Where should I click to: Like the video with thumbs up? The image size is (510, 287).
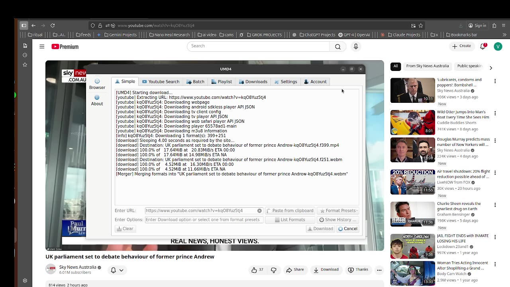pos(257,270)
